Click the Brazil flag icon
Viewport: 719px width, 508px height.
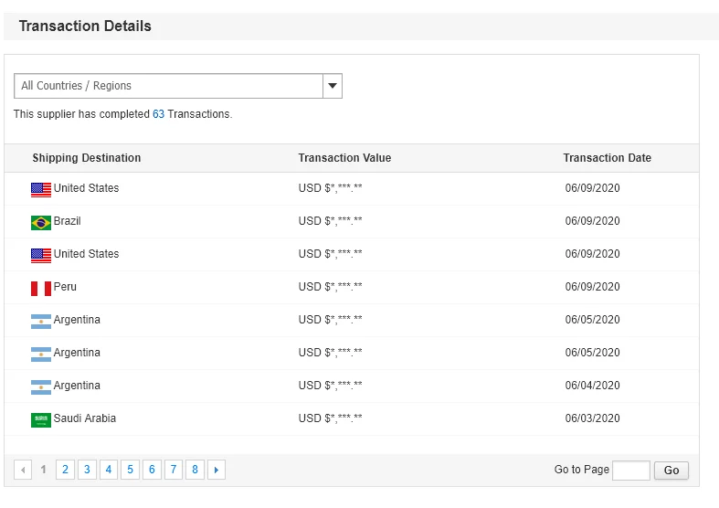[x=41, y=222]
